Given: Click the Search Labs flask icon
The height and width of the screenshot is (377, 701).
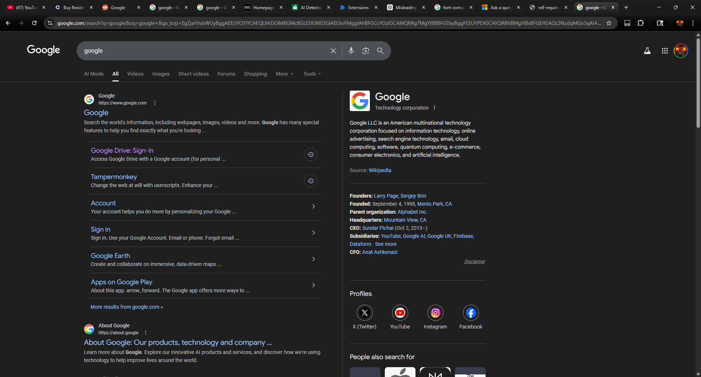Looking at the screenshot, I should tap(647, 51).
